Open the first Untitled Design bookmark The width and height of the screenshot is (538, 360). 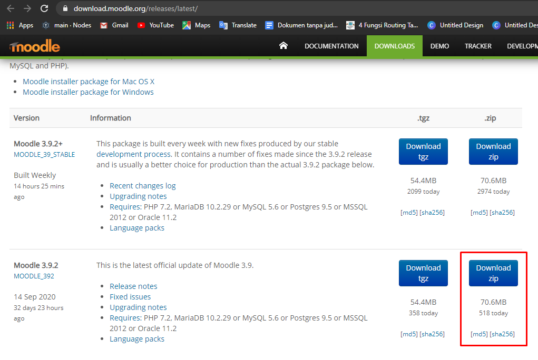455,25
